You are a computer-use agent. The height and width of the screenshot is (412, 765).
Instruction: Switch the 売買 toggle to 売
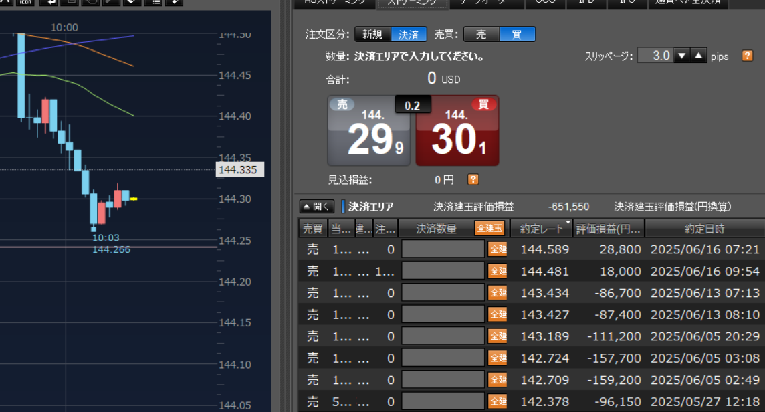(481, 35)
